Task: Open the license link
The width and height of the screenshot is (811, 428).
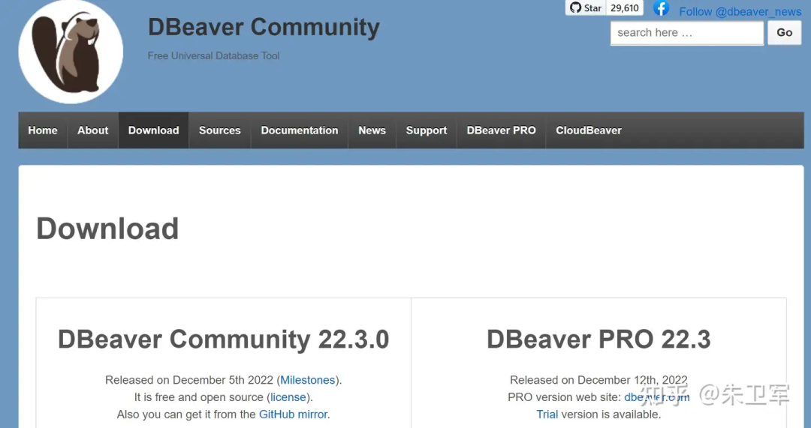Action: click(288, 397)
